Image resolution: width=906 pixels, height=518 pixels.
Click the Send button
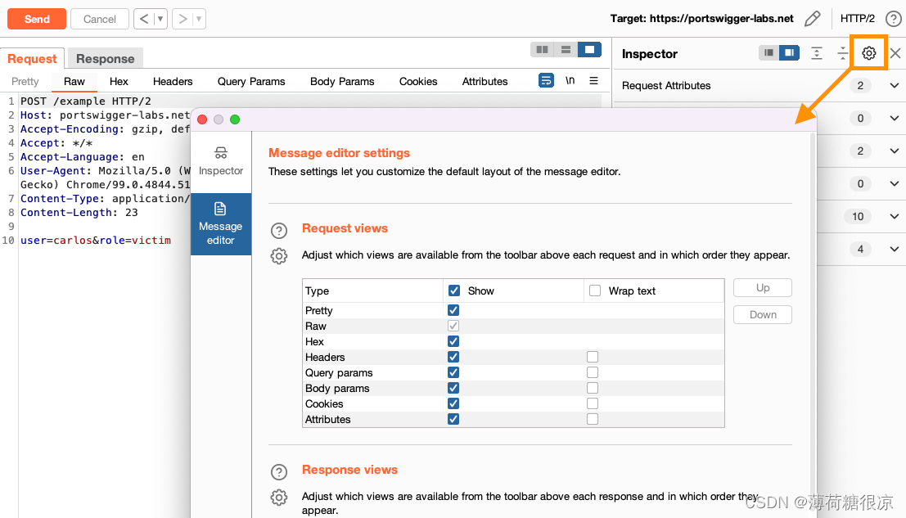tap(36, 19)
